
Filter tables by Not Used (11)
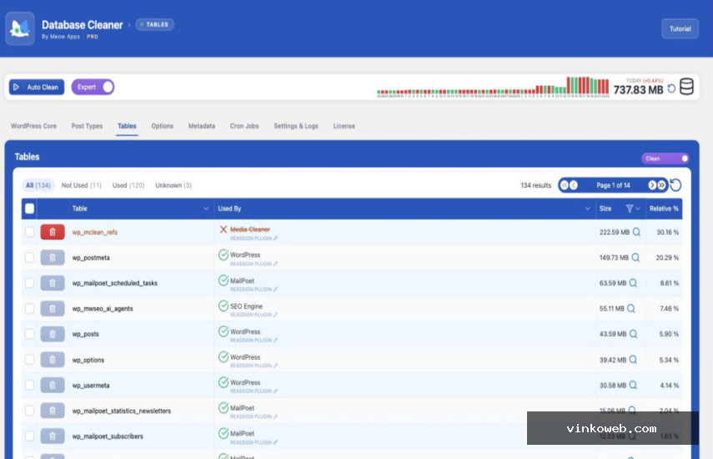[82, 185]
